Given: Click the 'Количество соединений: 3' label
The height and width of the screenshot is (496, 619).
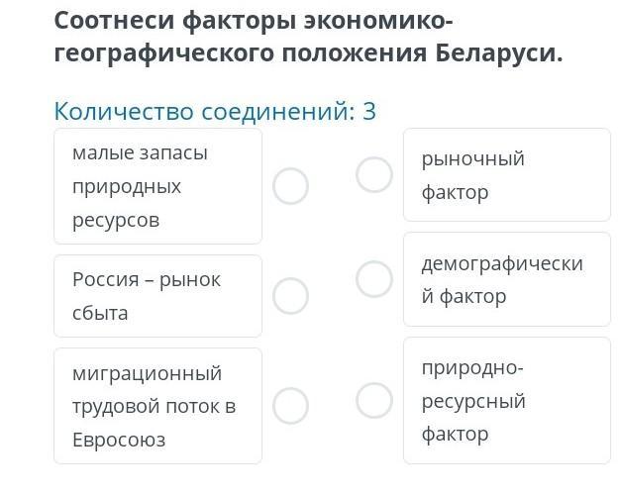Looking at the screenshot, I should coord(215,111).
